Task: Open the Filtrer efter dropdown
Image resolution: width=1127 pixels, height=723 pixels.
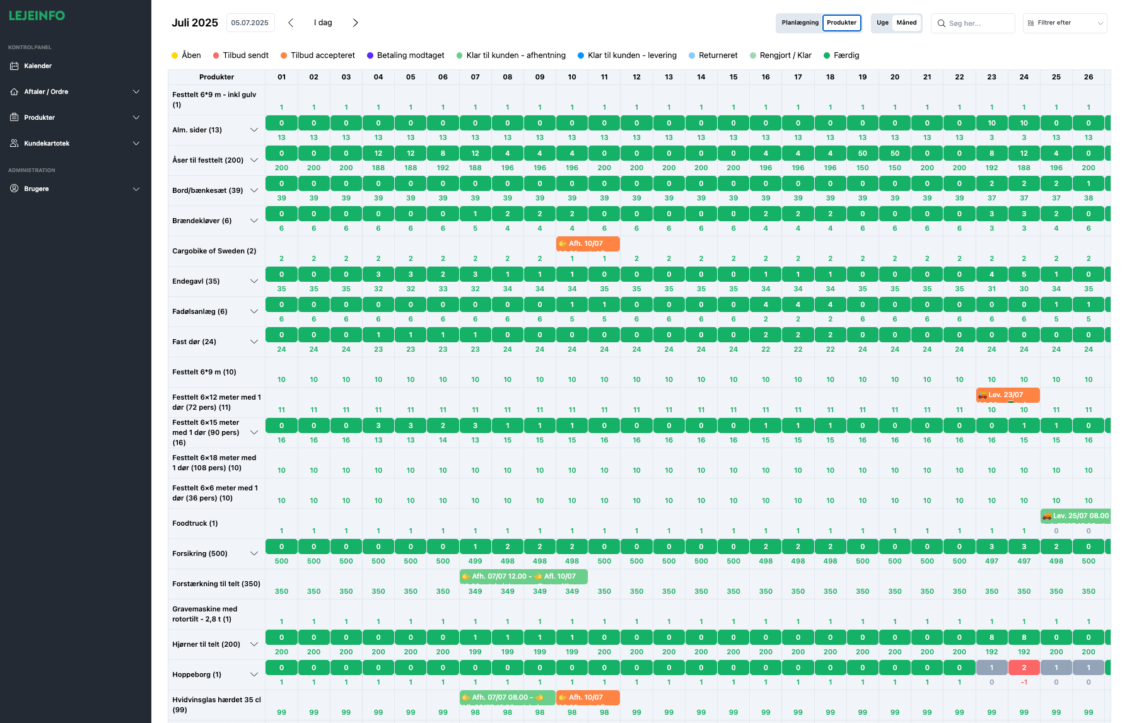Action: [x=1065, y=23]
